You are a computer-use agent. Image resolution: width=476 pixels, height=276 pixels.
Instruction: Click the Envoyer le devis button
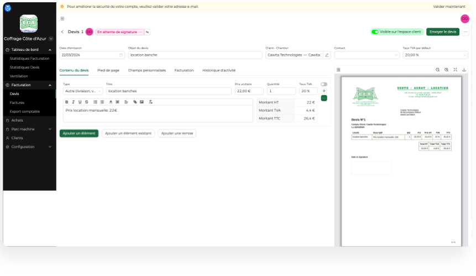(x=443, y=32)
